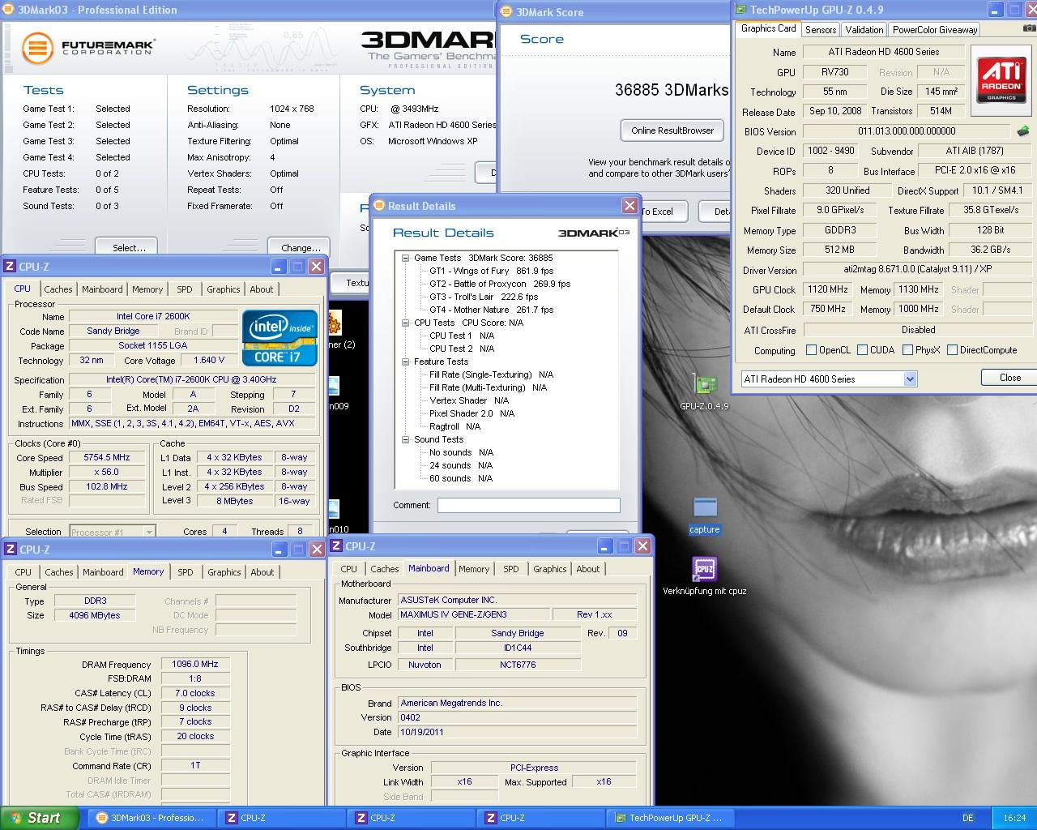Click the Change... button under Settings
This screenshot has width=1037, height=830.
301,247
